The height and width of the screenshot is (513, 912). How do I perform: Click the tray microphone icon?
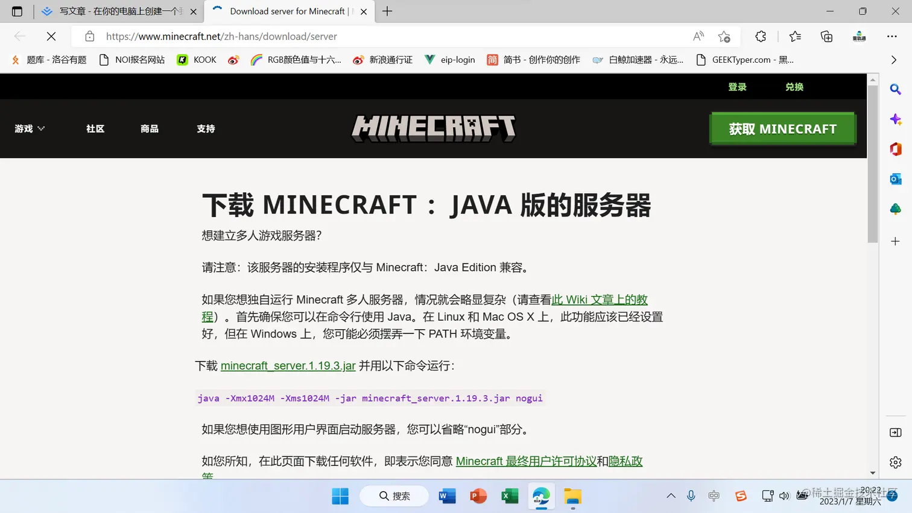coord(691,496)
